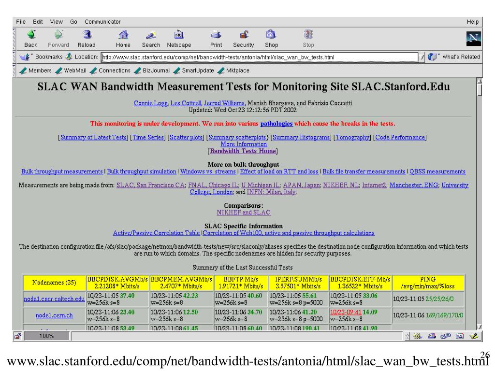The width and height of the screenshot is (495, 371).
Task: Collapse the navigation toolbar handle
Action: click(14, 39)
